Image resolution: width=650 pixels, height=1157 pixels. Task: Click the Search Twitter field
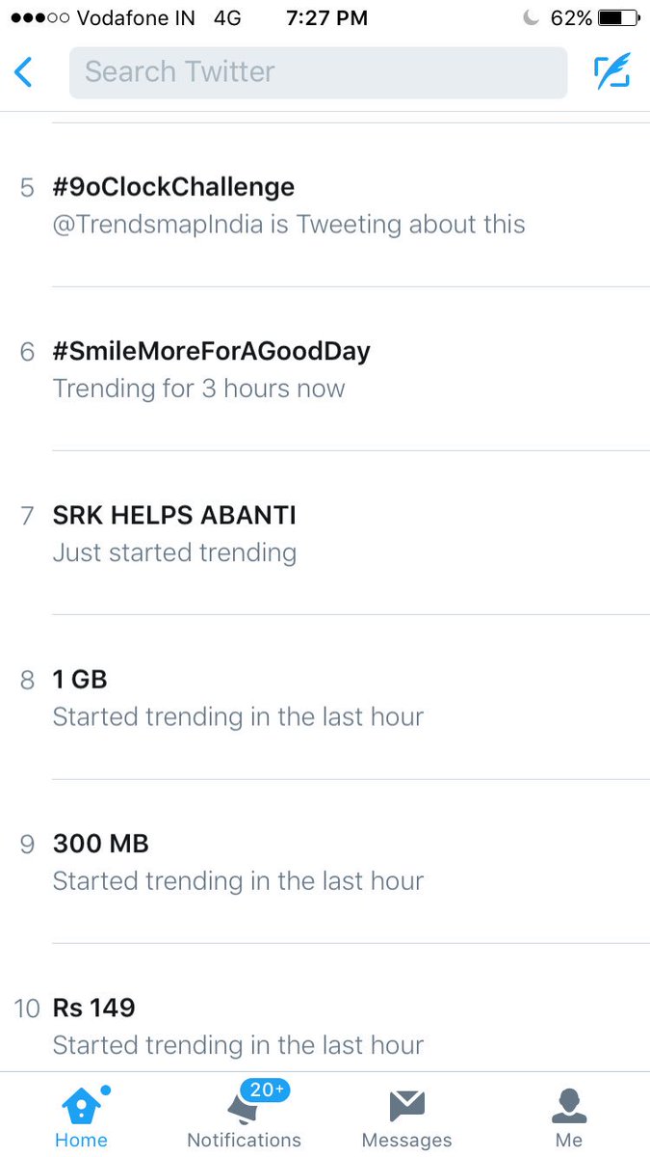point(319,72)
